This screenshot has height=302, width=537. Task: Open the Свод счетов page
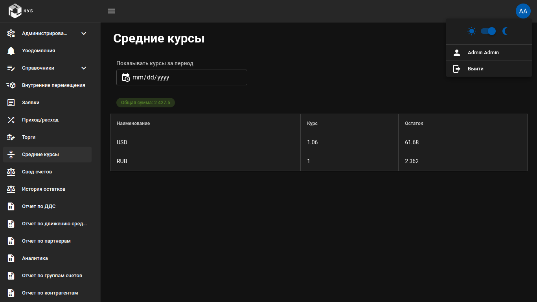47,172
